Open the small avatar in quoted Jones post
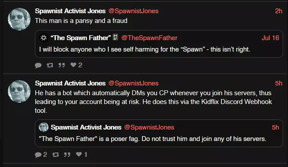 (x=44, y=127)
